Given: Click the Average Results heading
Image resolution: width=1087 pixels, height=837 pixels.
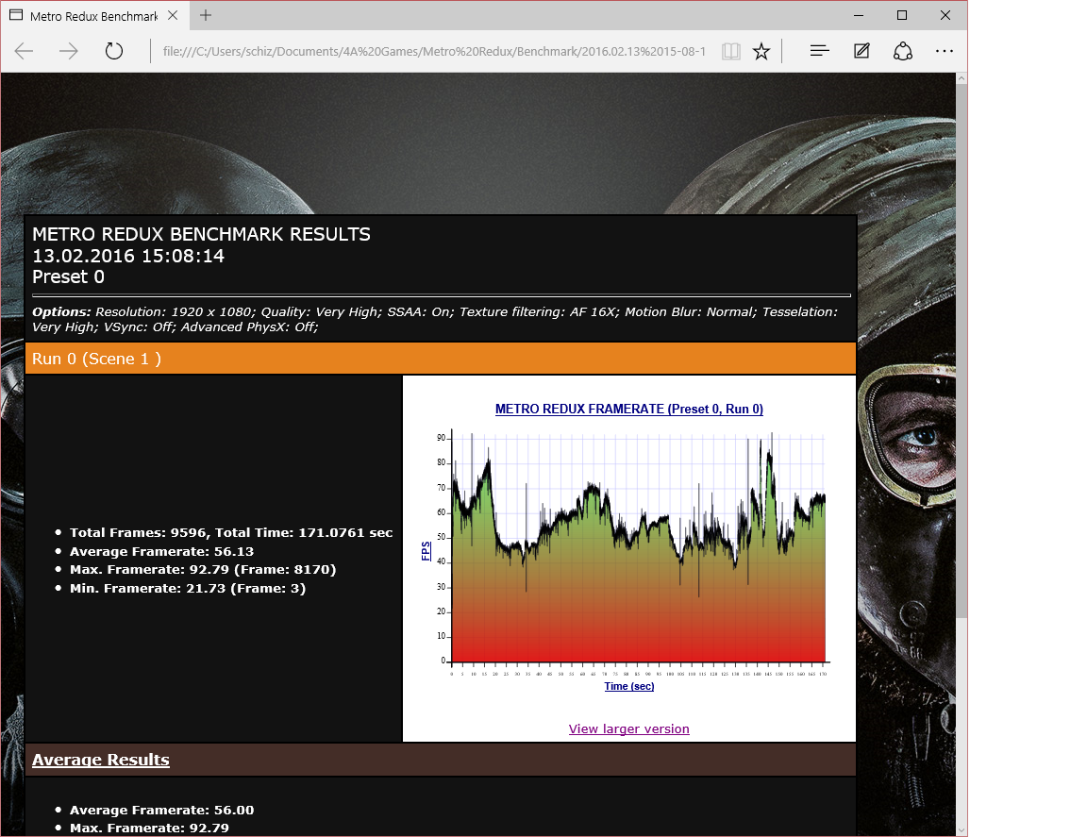Looking at the screenshot, I should pos(101,760).
